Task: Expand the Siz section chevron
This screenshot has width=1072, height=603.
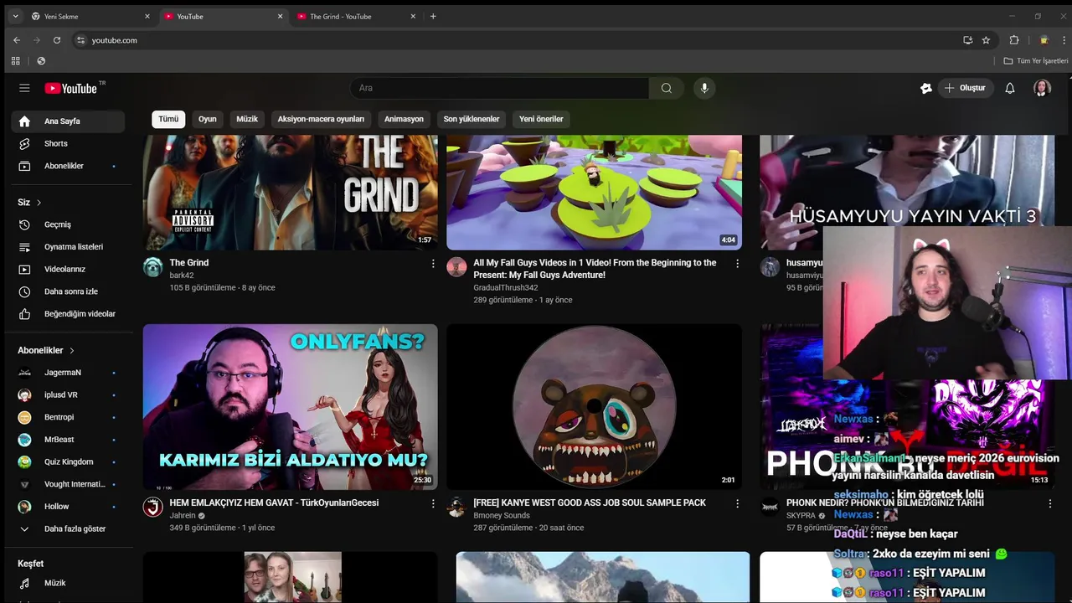Action: coord(39,203)
